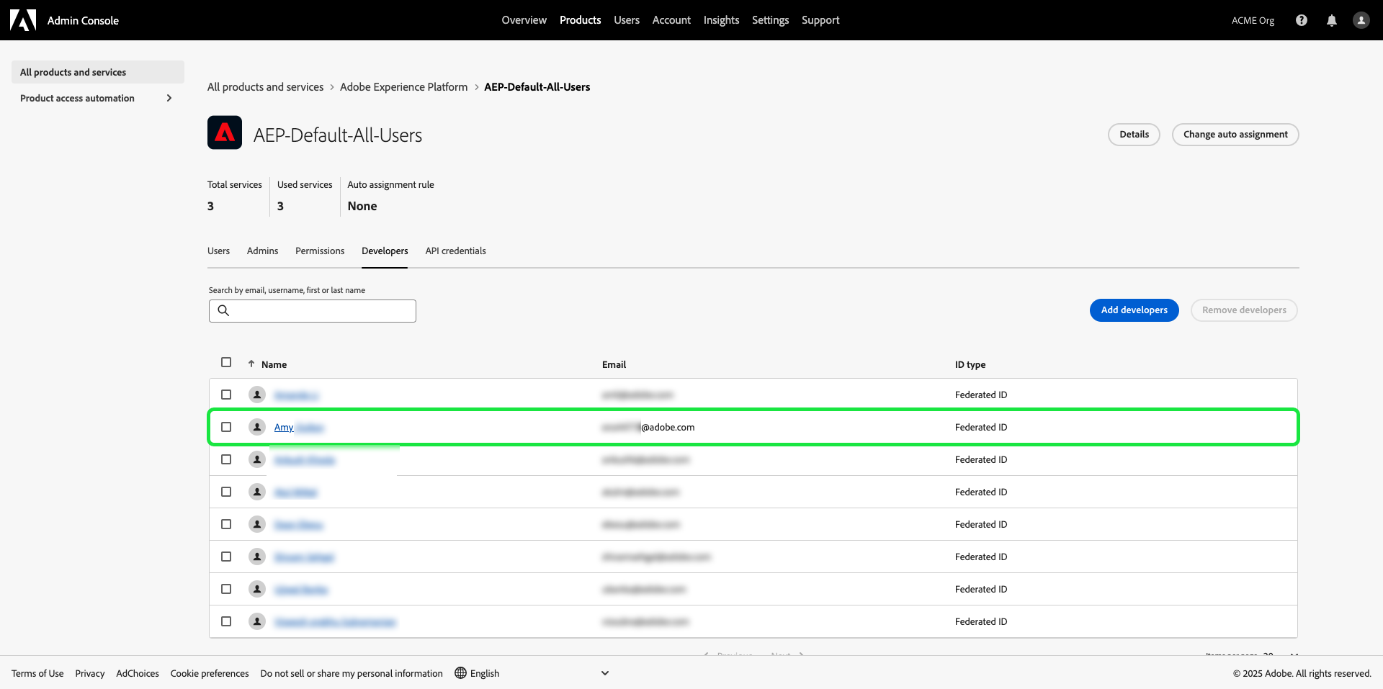
Task: Check the fourth developer row checkbox
Action: 226,492
